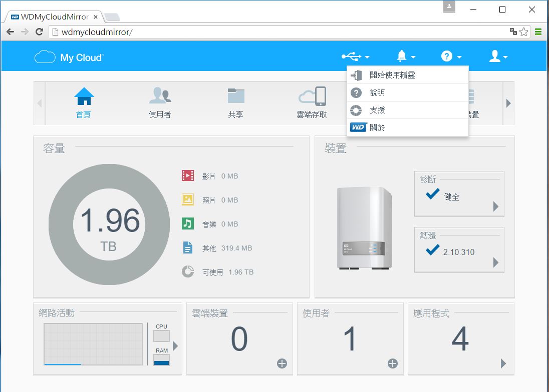Select 開始使用精靈 from the help menu
Screen dimensions: 549x392
pos(408,75)
